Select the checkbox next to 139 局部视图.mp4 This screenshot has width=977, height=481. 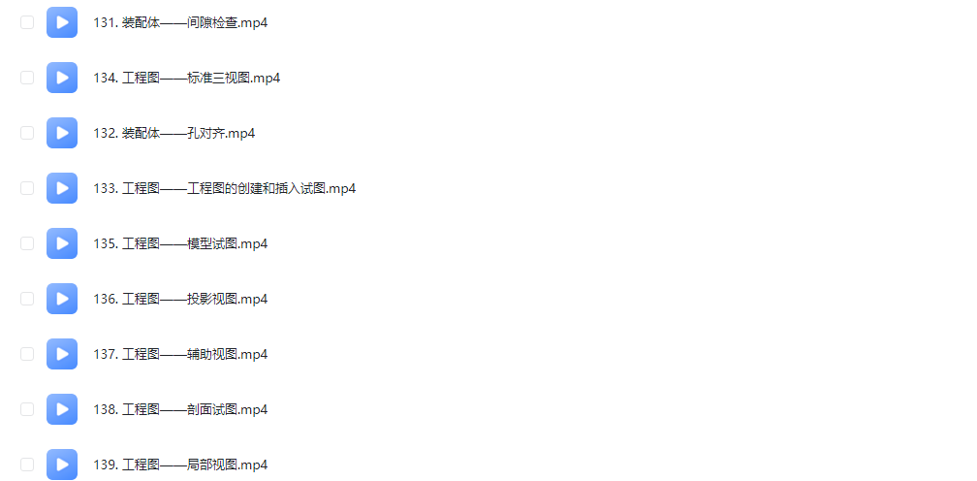27,465
